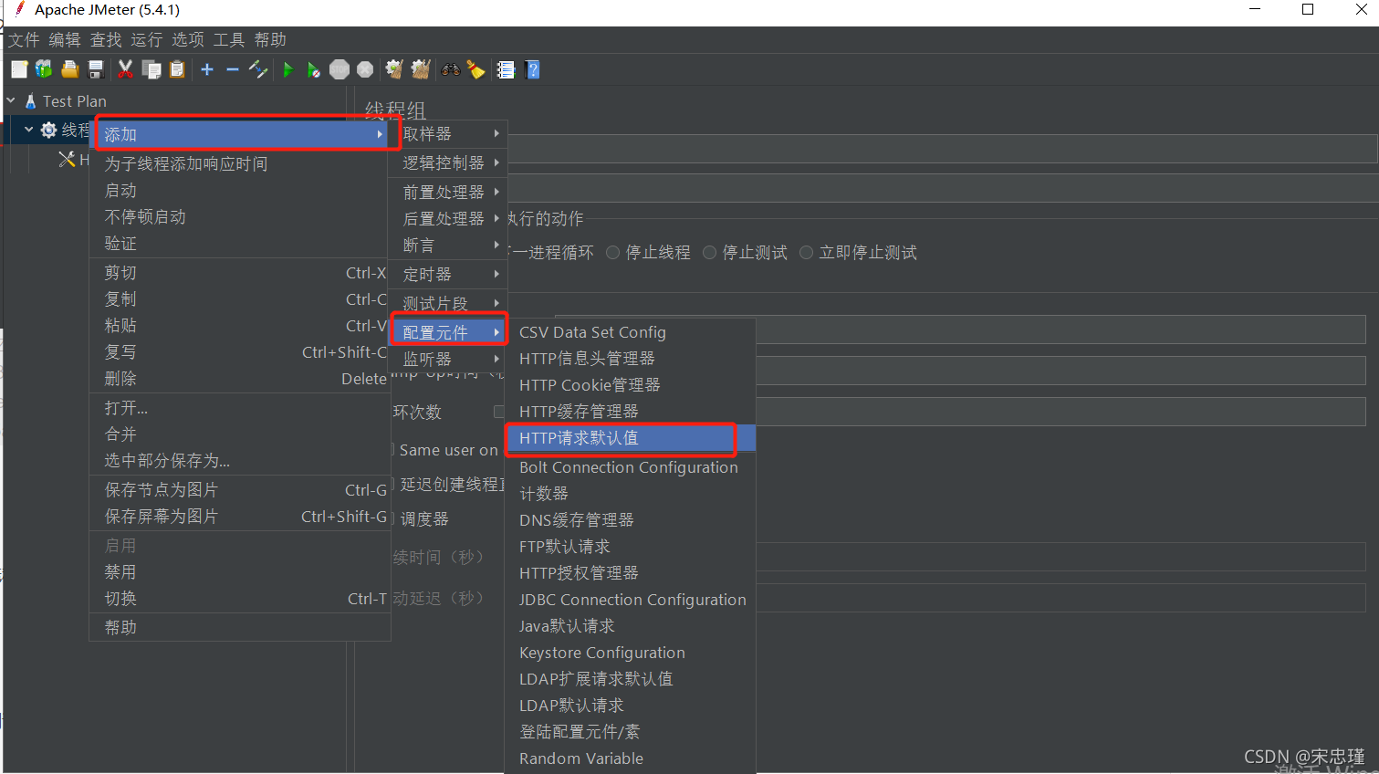Expand the 监听器 submenu
Screen dimensions: 1379x774
448,360
